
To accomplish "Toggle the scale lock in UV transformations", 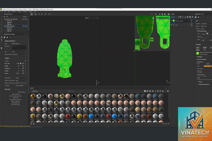I will click(207, 33).
